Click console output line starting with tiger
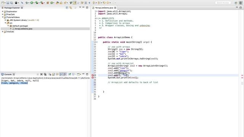 pos(20,81)
